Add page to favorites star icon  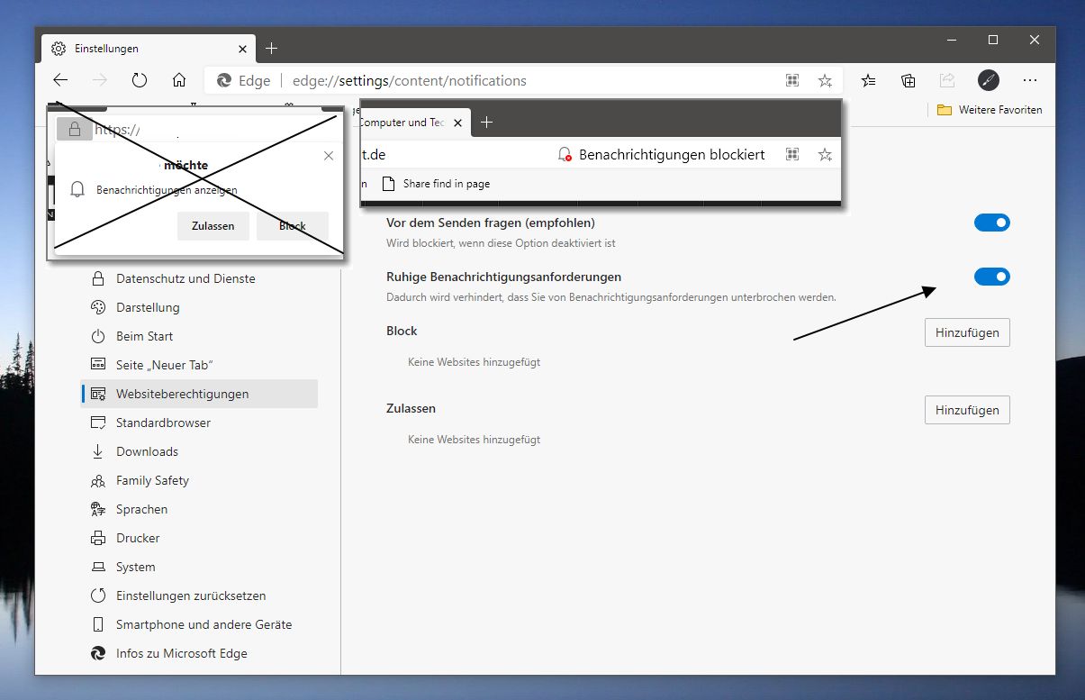point(825,80)
